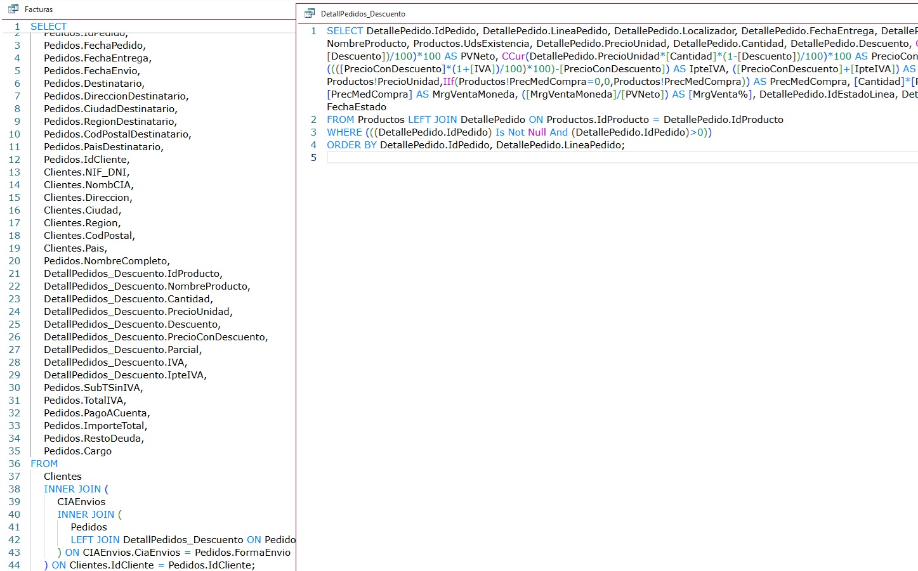Click CIAEnvios.CiaEnvios on line 43
Screen dimensions: 918x571
tap(132, 552)
